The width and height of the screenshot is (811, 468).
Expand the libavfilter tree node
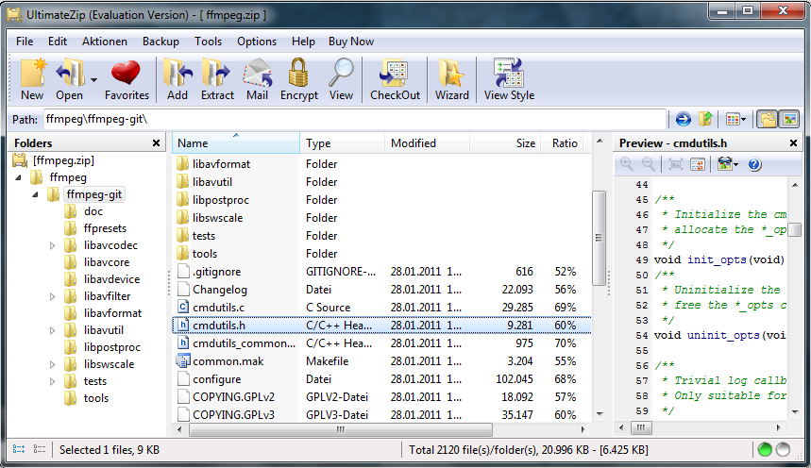(52, 296)
